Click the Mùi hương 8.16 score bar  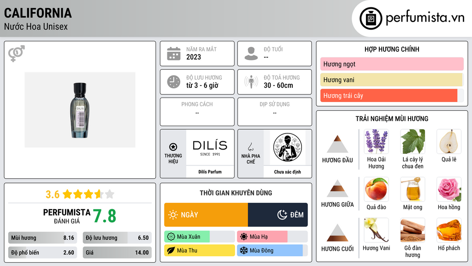click(x=43, y=238)
